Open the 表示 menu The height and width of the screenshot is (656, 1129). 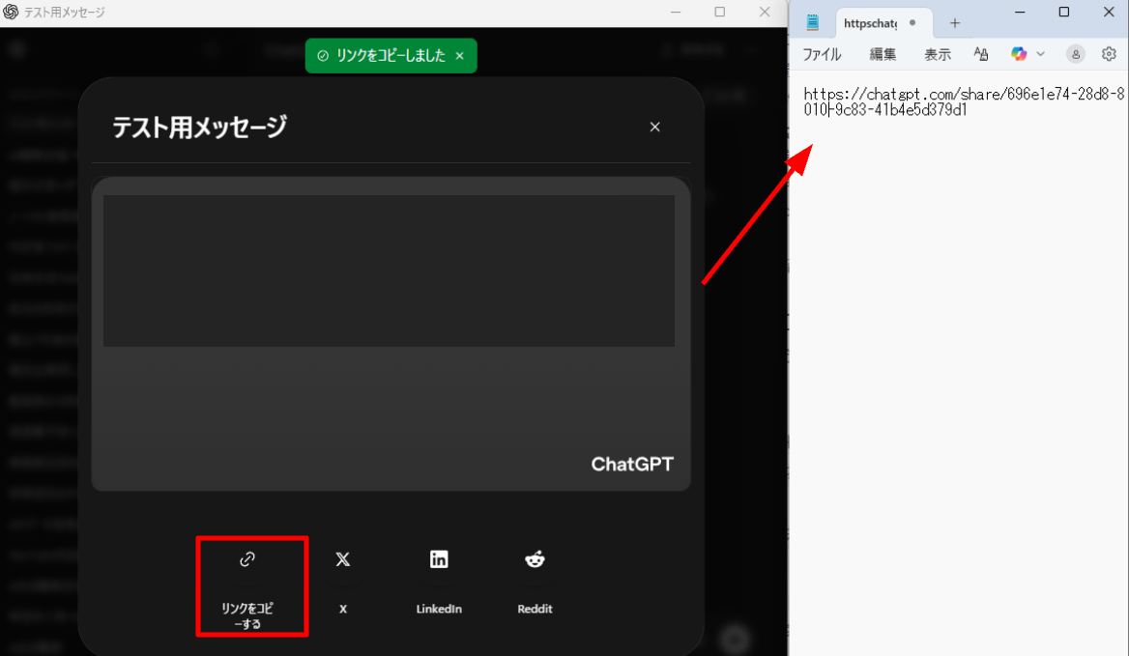tap(937, 54)
